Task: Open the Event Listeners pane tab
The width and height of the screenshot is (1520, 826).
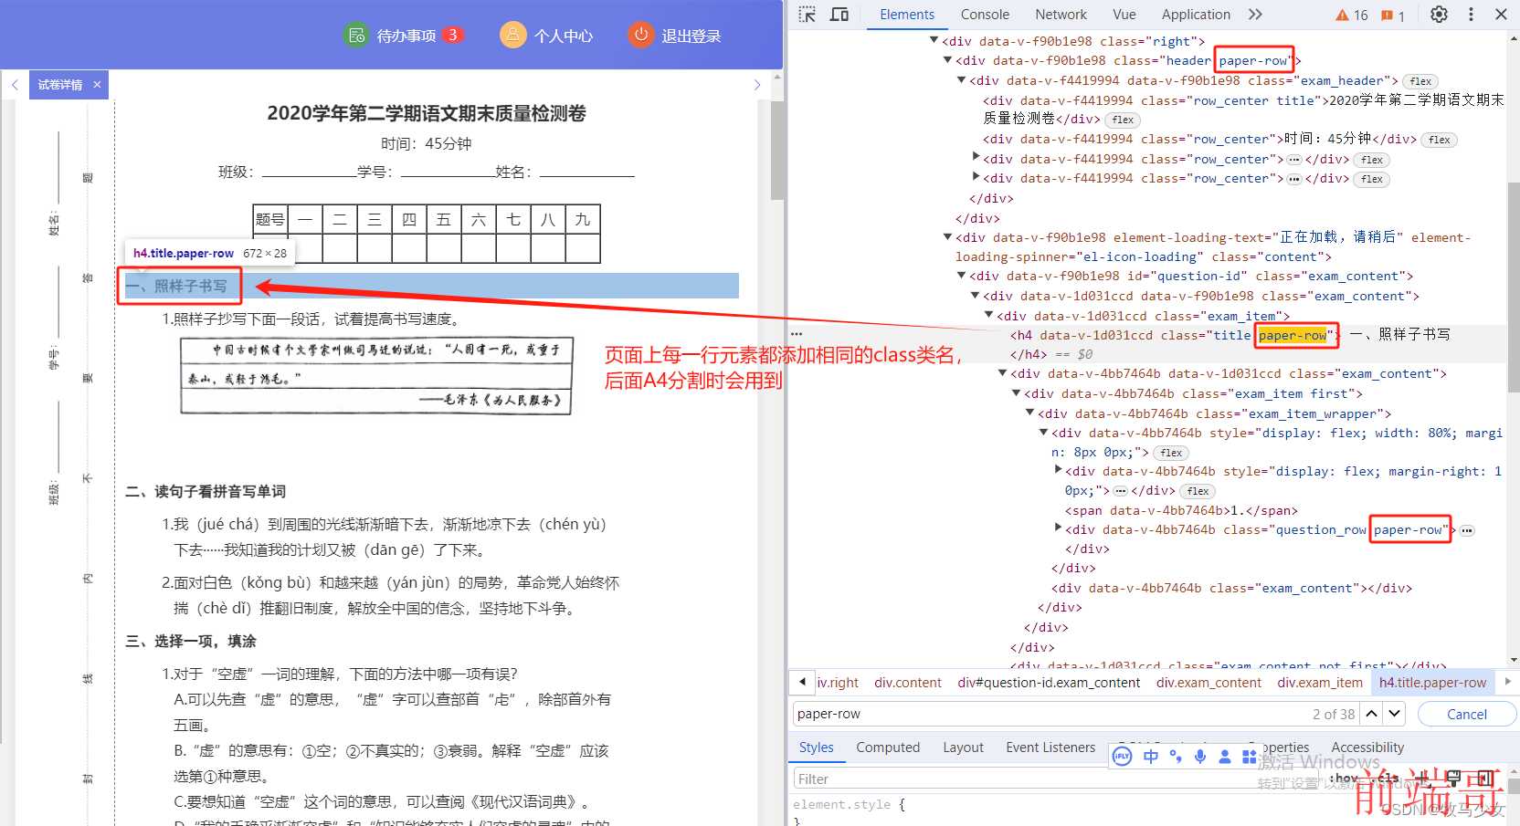Action: 1050,748
